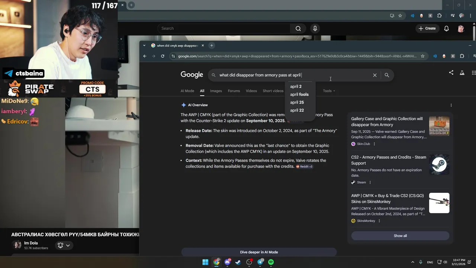Click the channel subscription bell icon
476x268 pixels.
(x=60, y=245)
